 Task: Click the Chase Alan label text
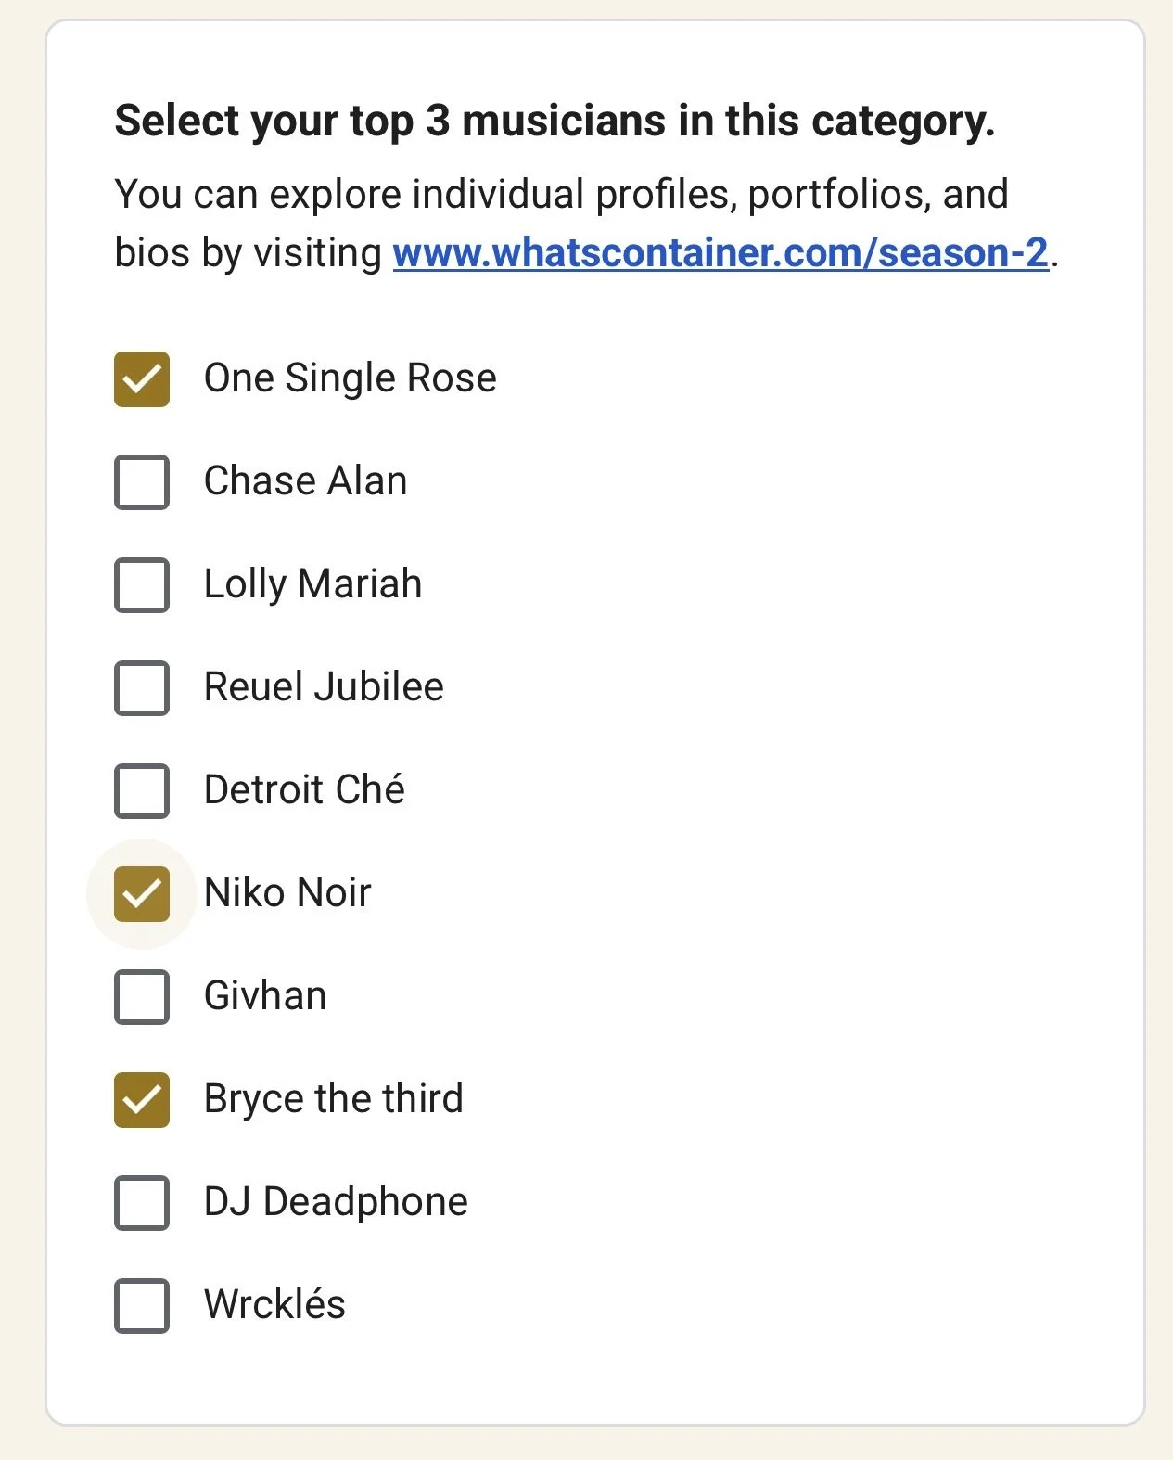tap(305, 481)
